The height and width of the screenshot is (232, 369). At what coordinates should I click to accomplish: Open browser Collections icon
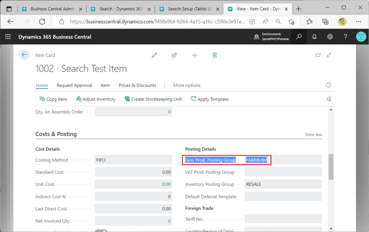click(325, 22)
